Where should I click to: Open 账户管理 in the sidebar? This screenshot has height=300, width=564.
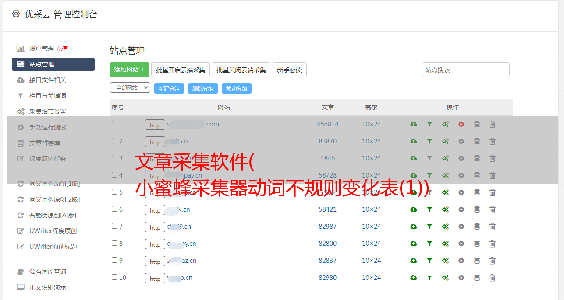click(x=41, y=49)
